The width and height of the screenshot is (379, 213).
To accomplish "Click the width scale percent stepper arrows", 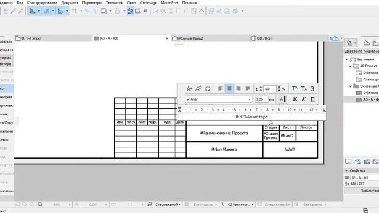I will (x=279, y=89).
